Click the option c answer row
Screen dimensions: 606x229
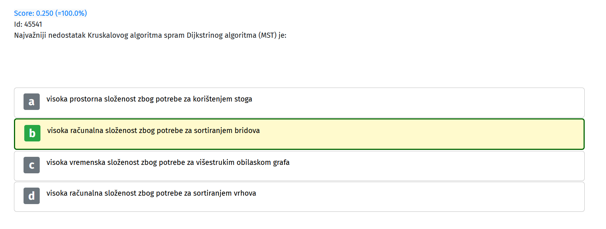pyautogui.click(x=299, y=166)
